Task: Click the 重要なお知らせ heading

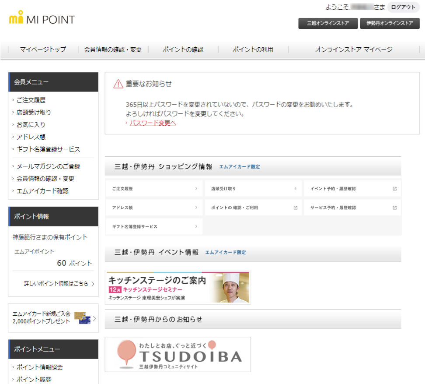Action: (149, 84)
